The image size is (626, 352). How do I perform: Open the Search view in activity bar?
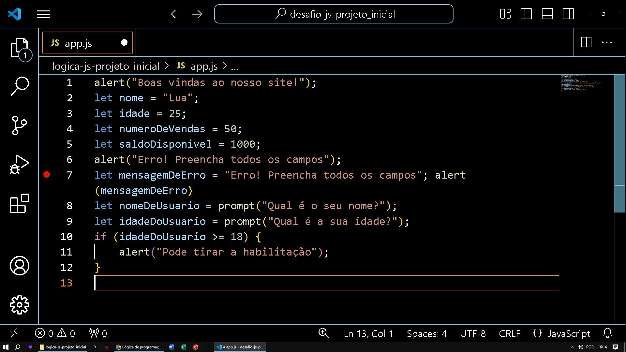tap(19, 86)
